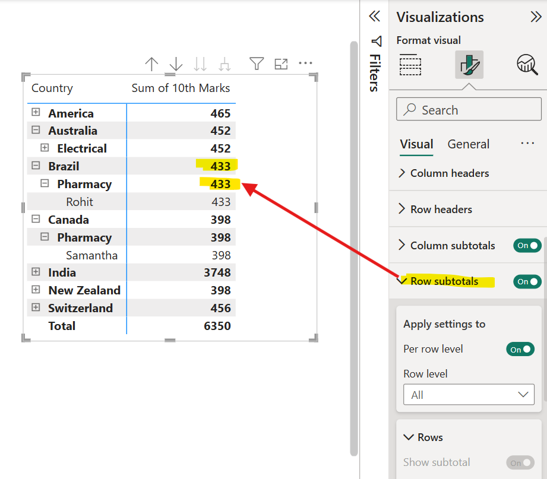Click the drill down arrow icon
This screenshot has width=547, height=479.
[176, 64]
